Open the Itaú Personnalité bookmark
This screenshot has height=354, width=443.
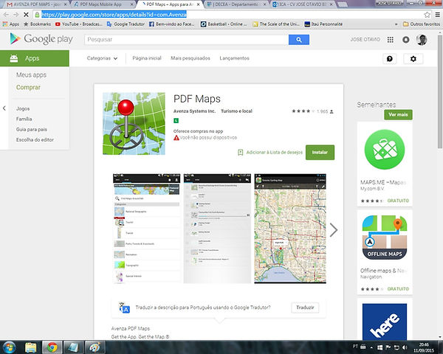click(323, 24)
